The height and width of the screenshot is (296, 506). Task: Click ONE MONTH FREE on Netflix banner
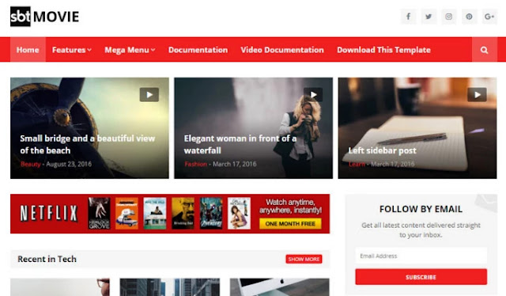tap(290, 224)
